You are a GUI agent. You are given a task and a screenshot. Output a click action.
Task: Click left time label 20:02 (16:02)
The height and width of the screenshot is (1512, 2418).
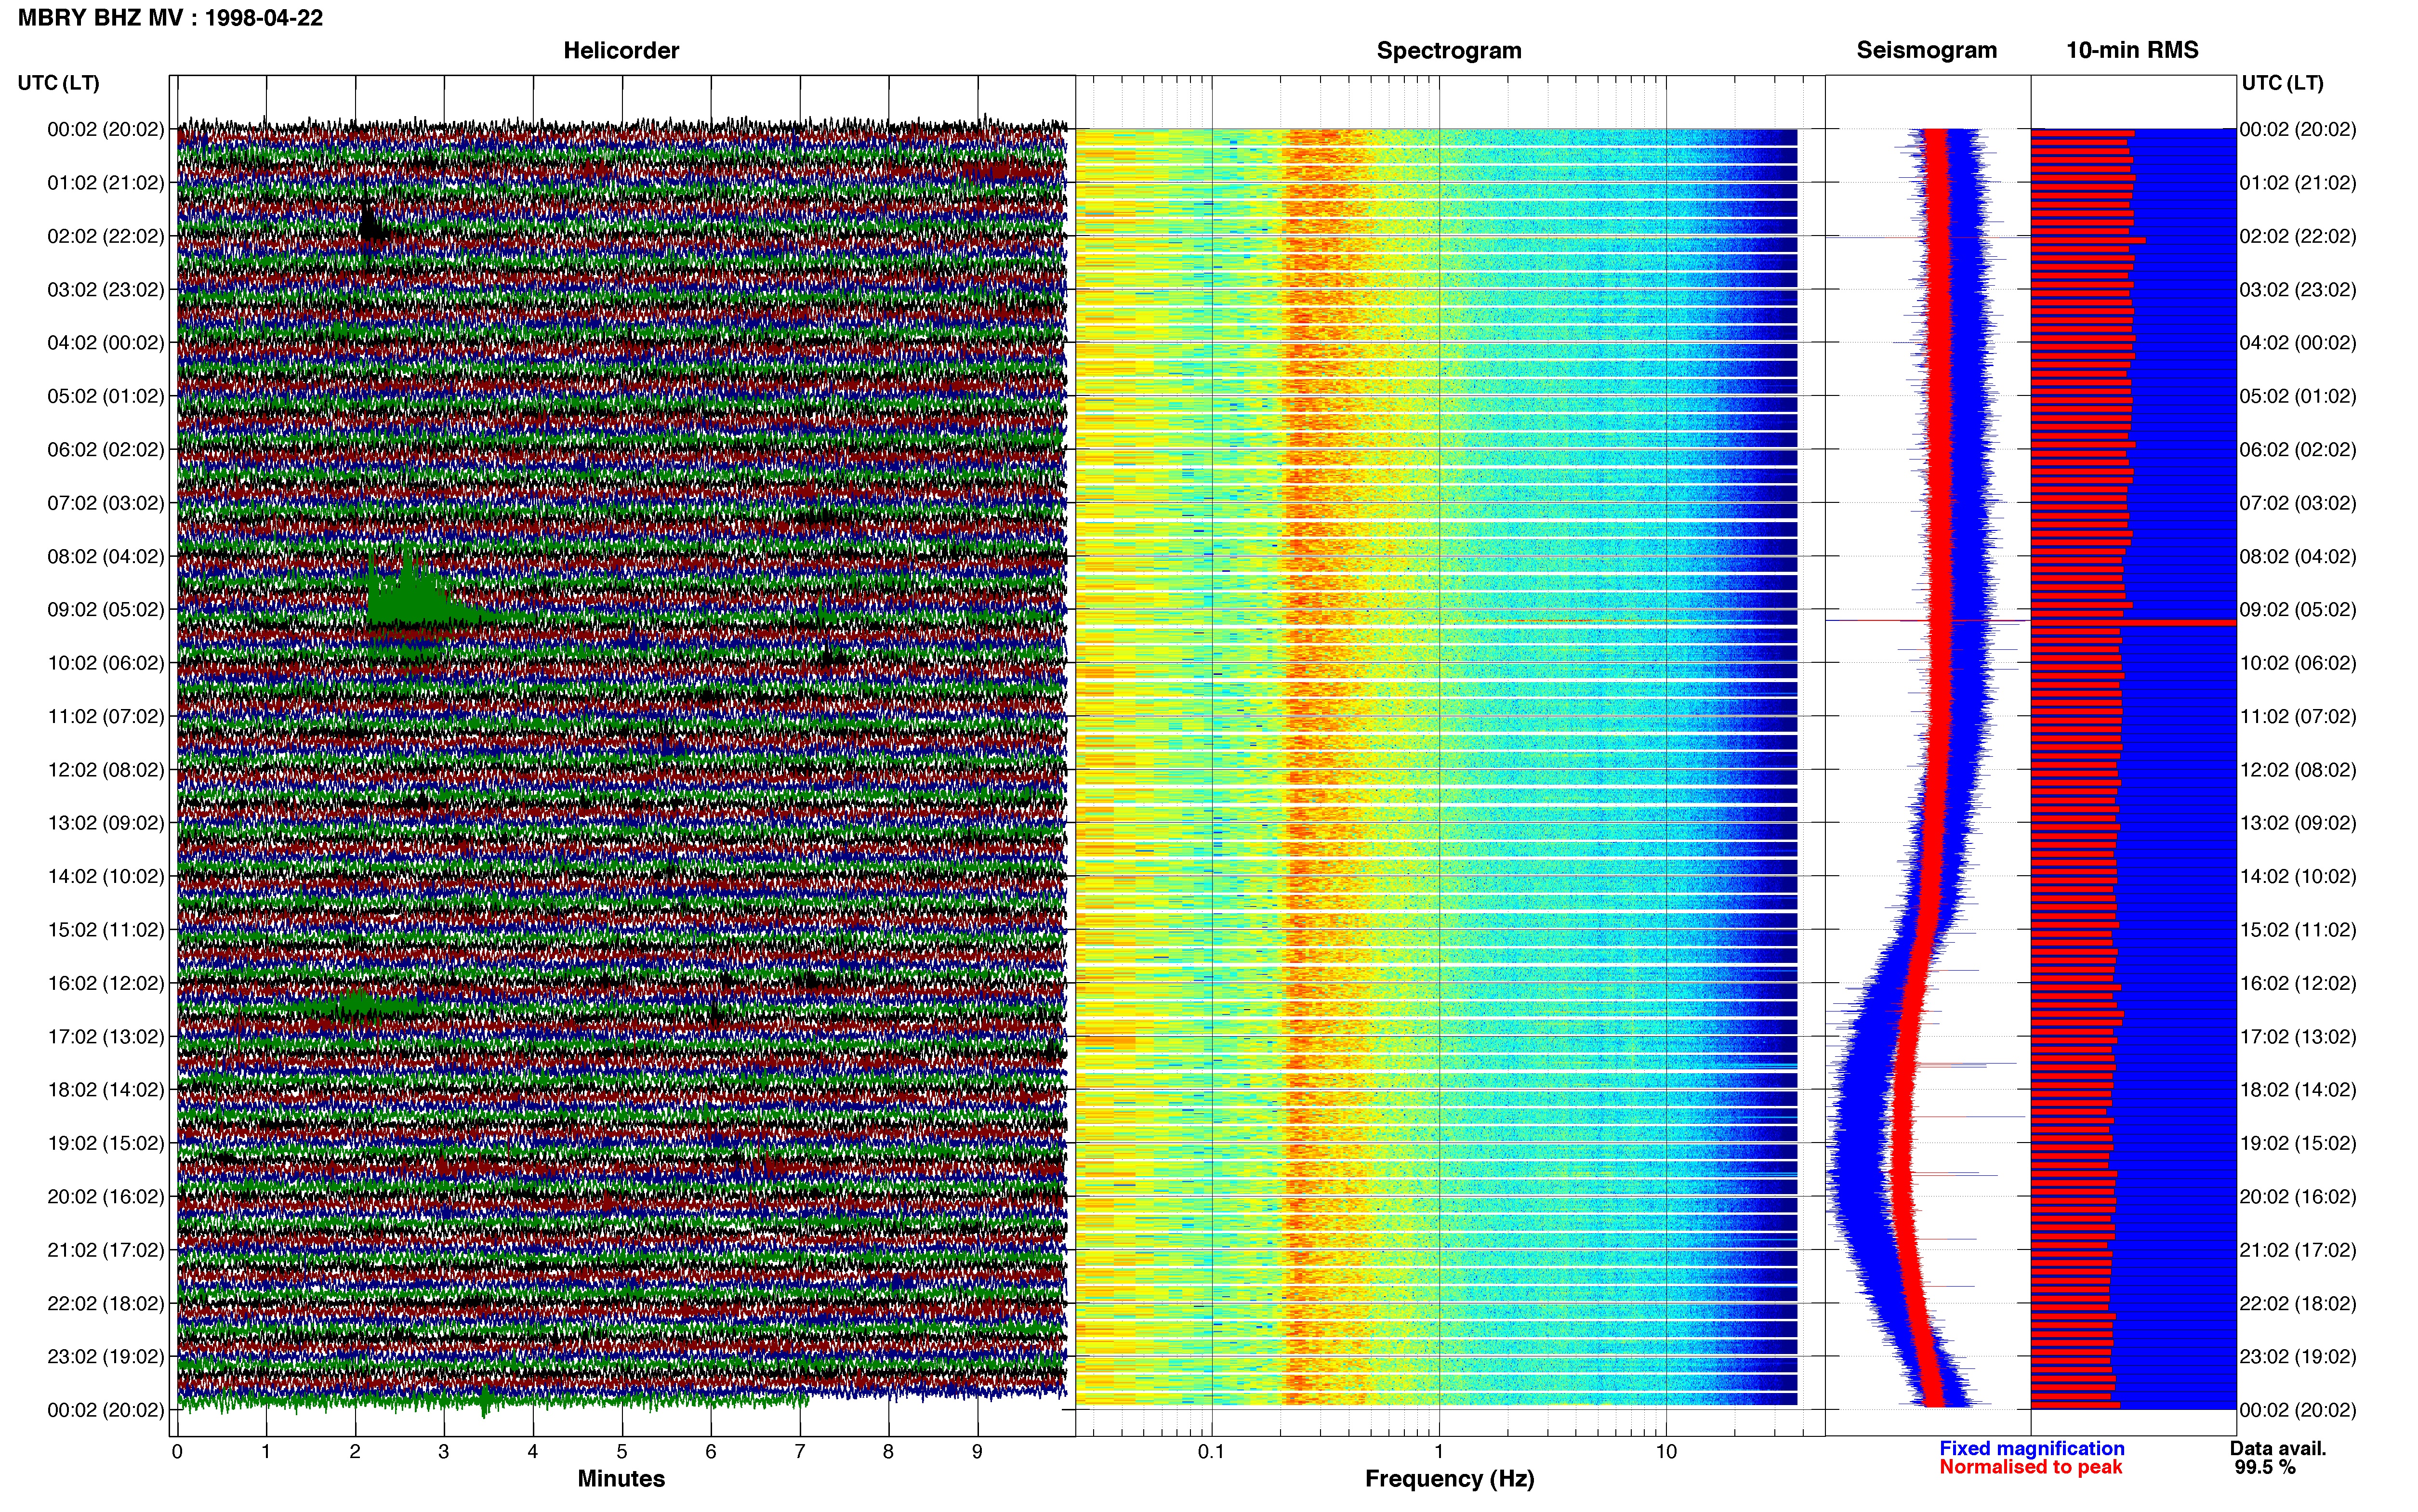105,1197
